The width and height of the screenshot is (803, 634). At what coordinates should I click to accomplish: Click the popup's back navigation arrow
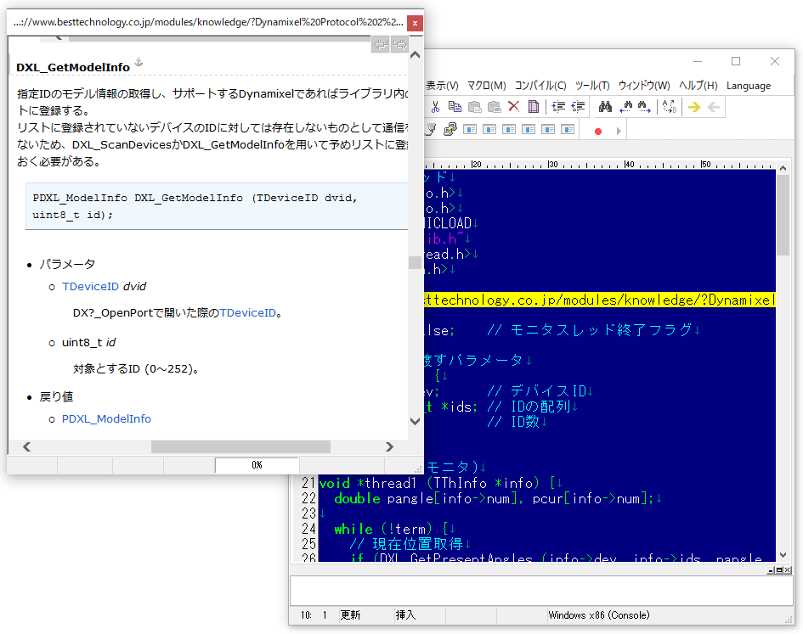click(x=381, y=44)
